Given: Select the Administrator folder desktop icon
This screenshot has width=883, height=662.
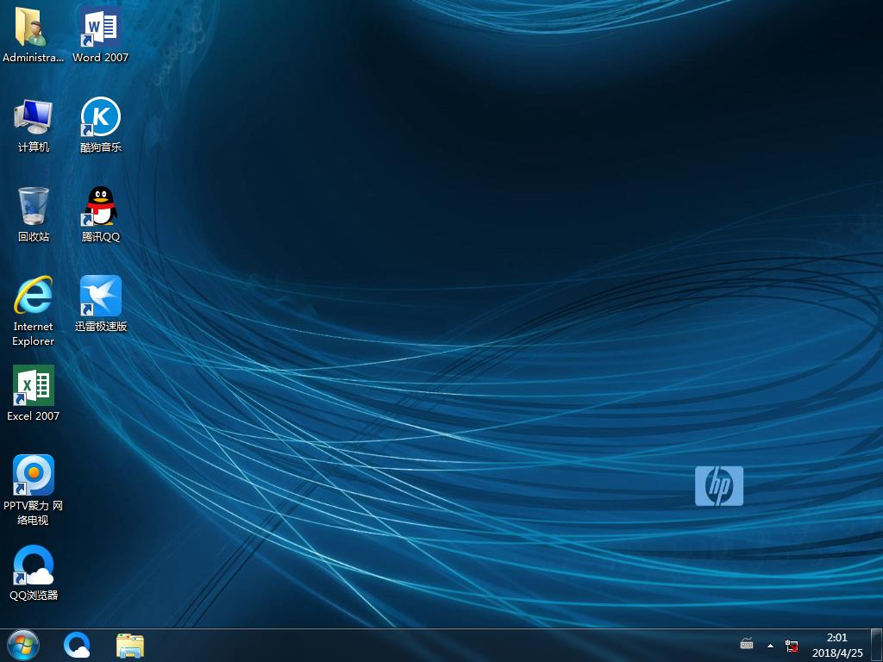Looking at the screenshot, I should pos(33,34).
